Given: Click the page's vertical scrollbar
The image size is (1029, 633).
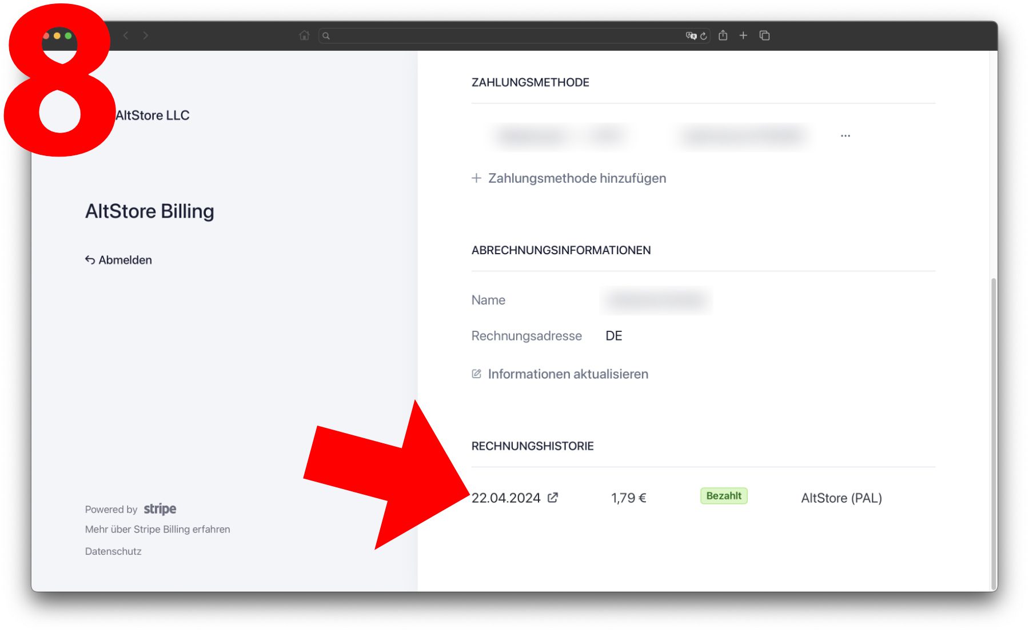Looking at the screenshot, I should coord(994,400).
